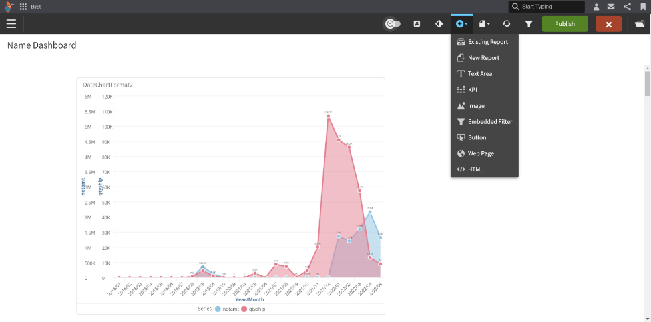Image resolution: width=651 pixels, height=322 pixels.
Task: Open the hamburger navigation menu
Action: click(11, 24)
